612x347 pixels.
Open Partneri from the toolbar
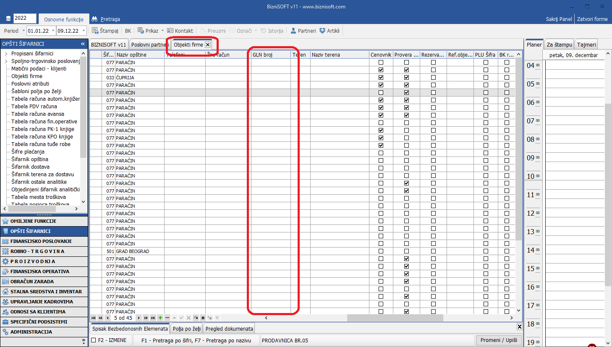(x=303, y=31)
